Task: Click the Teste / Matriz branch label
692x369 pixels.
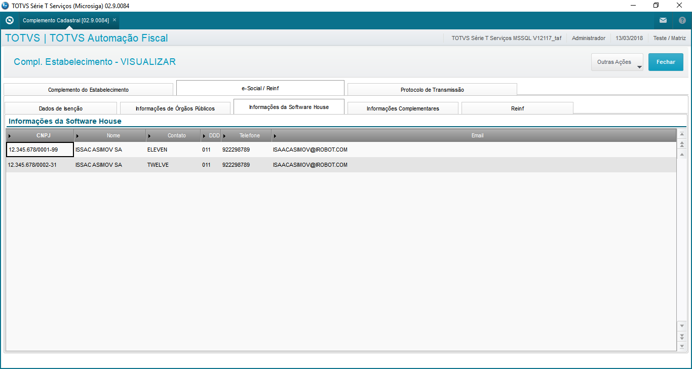Action: pos(670,38)
